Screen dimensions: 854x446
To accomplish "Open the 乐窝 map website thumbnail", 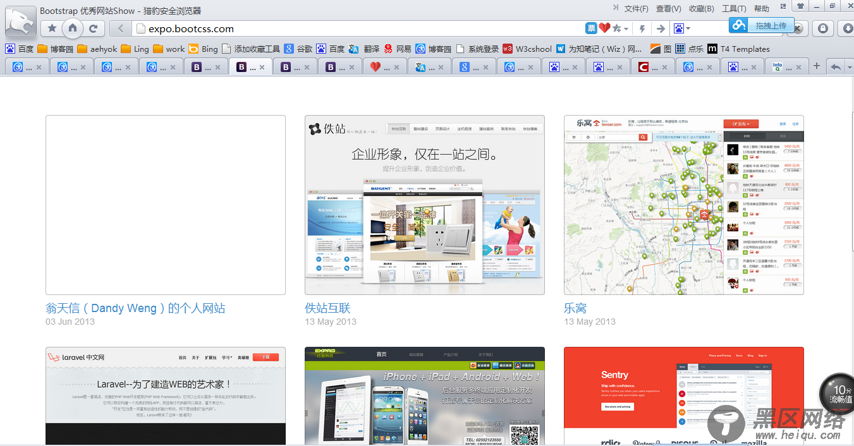I will coord(684,205).
